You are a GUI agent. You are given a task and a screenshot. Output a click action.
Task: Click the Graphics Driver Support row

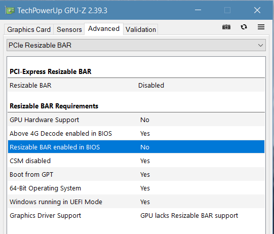[136, 215]
